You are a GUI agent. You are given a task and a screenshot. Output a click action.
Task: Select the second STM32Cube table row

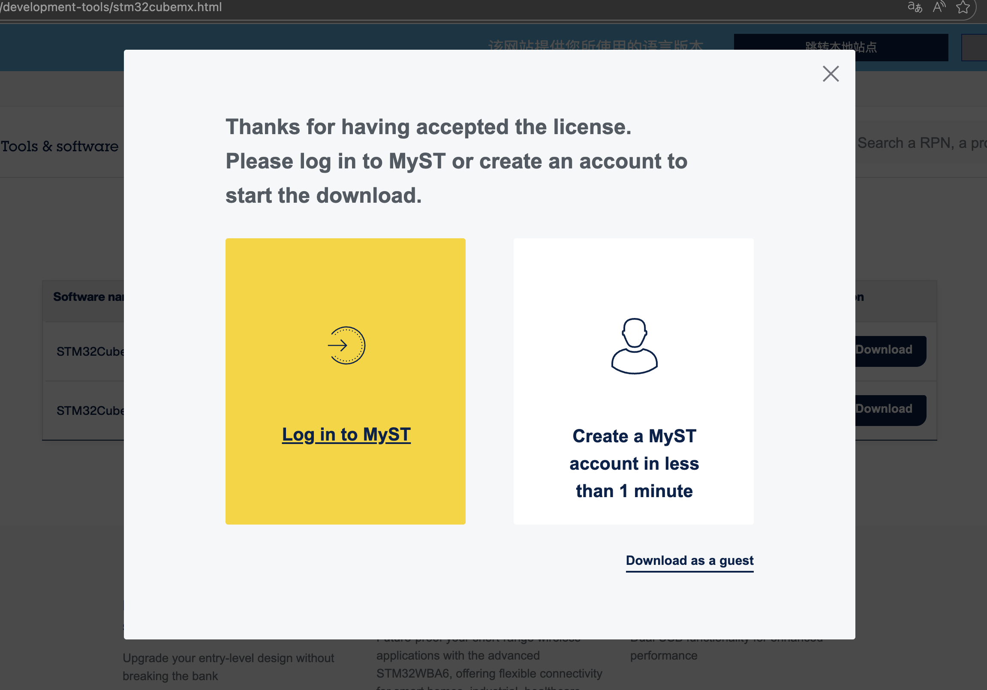pyautogui.click(x=90, y=410)
